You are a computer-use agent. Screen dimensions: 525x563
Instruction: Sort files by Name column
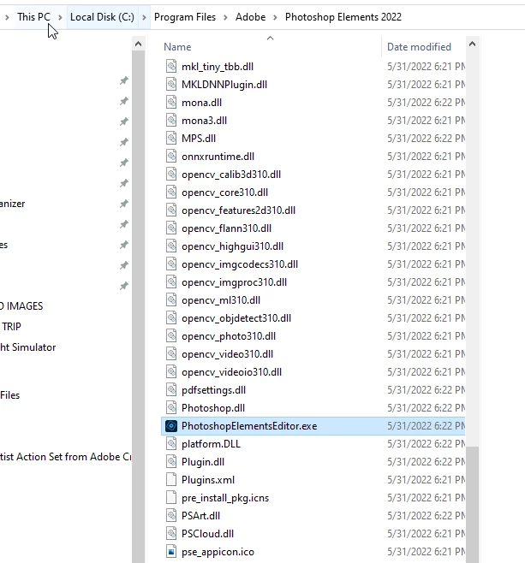pos(177,47)
